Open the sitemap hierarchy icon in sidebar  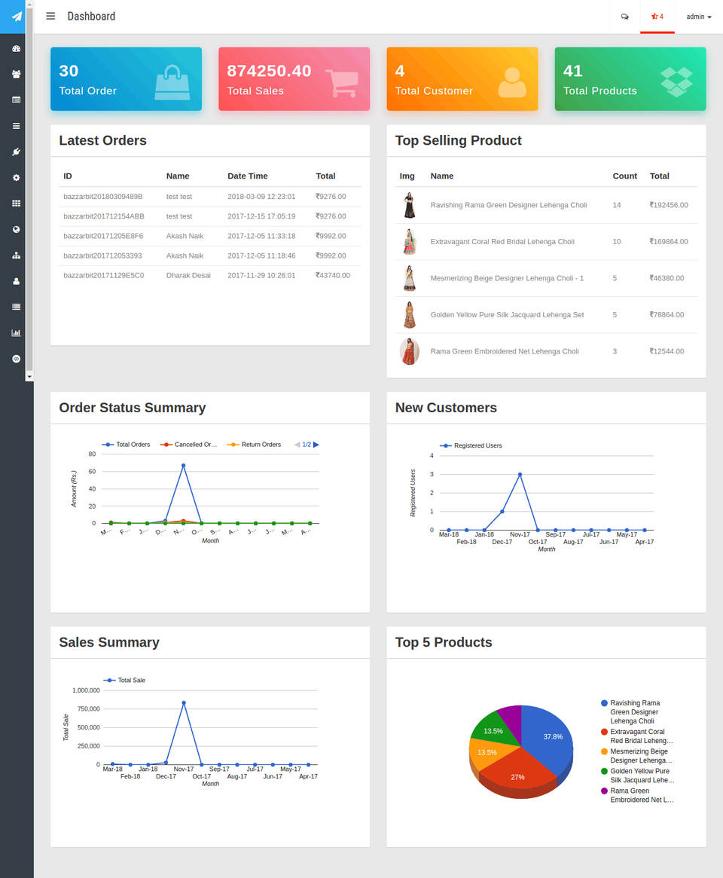tap(17, 255)
